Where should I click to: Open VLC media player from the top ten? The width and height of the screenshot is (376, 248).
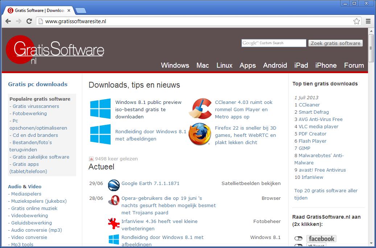coord(318,126)
